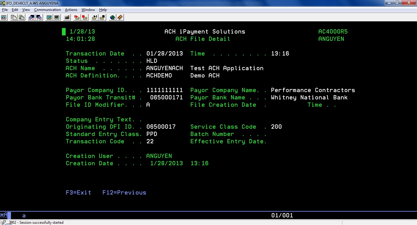
Task: Start recording a macro
Action: [x=77, y=17]
